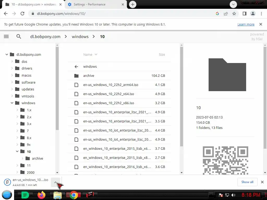Open Chrome taskbar button
The width and height of the screenshot is (267, 200).
(74, 195)
